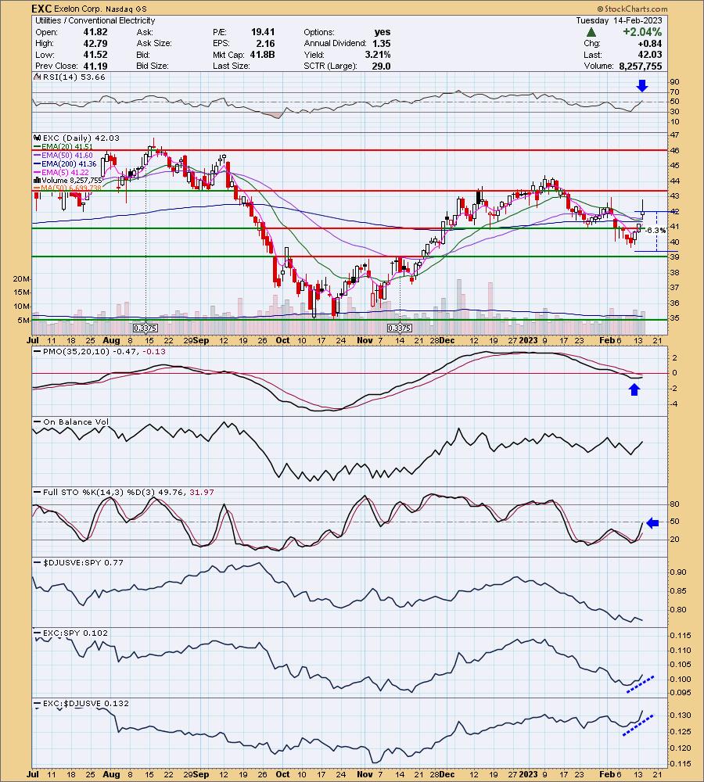Click the -6.3% annotation on the price chart
The height and width of the screenshot is (782, 704).
(x=656, y=231)
